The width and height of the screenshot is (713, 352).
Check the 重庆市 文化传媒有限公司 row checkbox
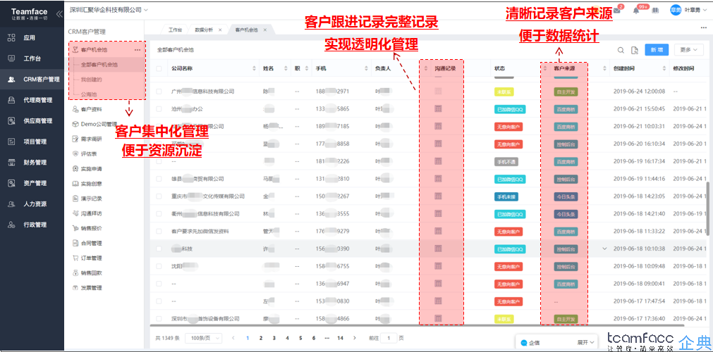click(x=159, y=196)
